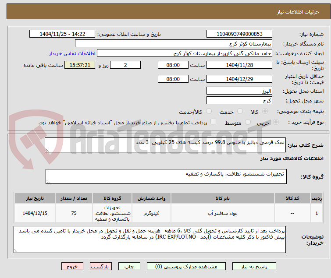Click the buyer notes text area
Screen dimensions: 331x278
pyautogui.click(x=149, y=239)
